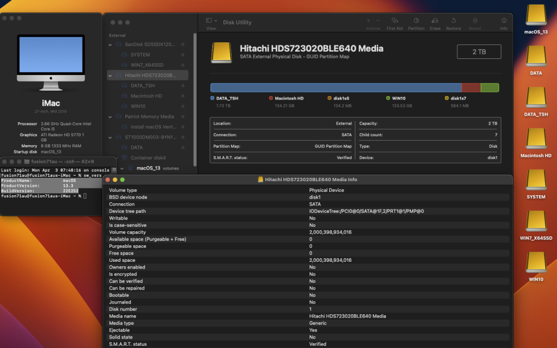557x348 pixels.
Task: Click the Volume capacity value row
Action: tap(307, 232)
